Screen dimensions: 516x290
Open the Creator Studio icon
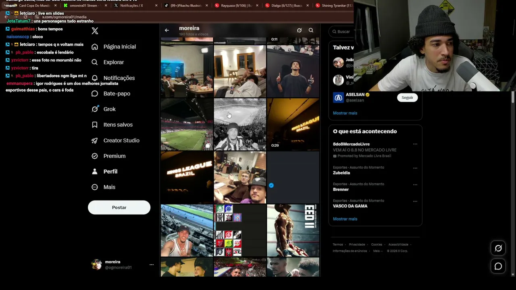[95, 141]
